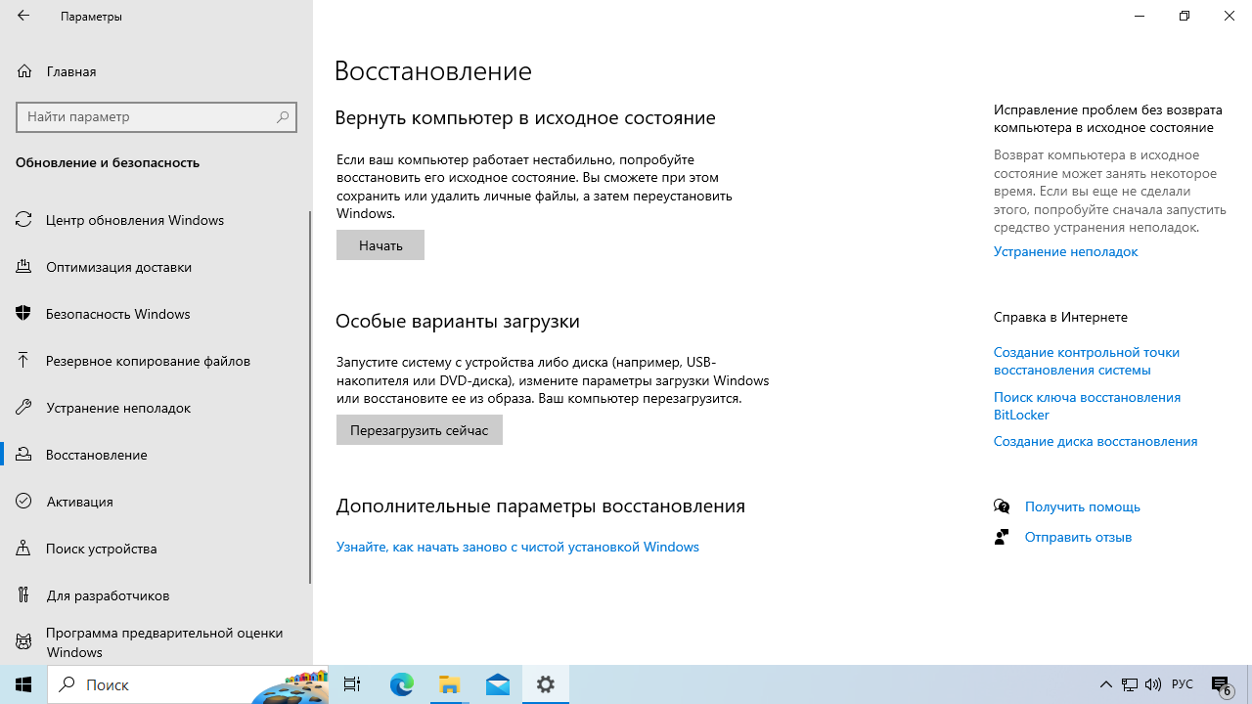Go to Backup (Резервное копирование файлов)
The height and width of the screenshot is (704, 1252).
tap(148, 361)
